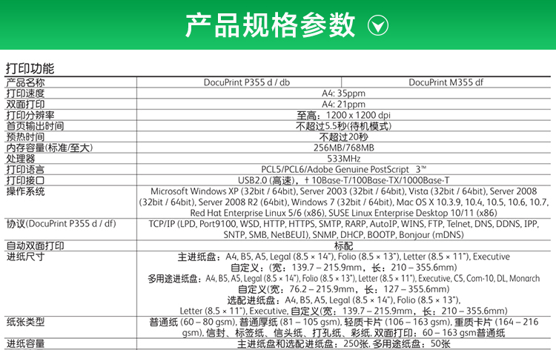Click the 双面打印 row label
Image resolution: width=556 pixels, height=350 pixels.
[25, 105]
